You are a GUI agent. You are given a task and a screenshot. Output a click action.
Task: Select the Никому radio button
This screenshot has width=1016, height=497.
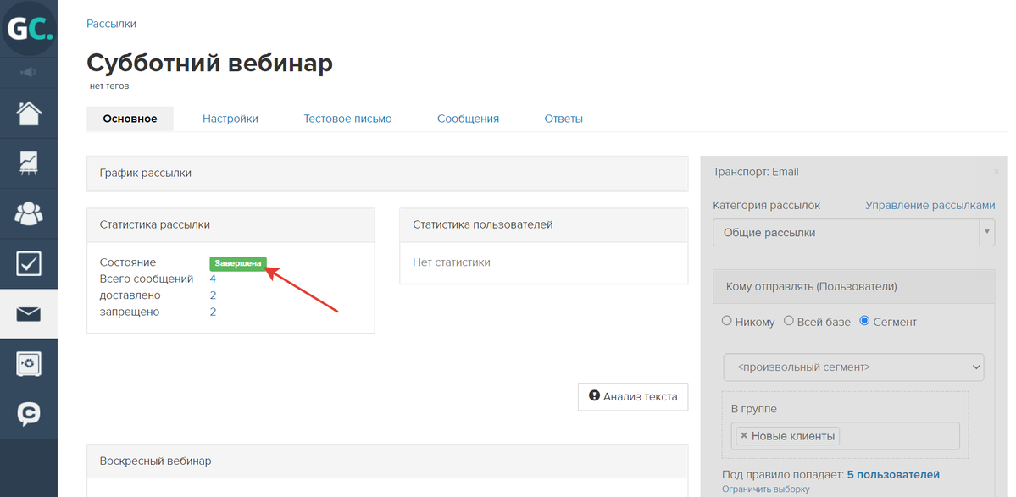pyautogui.click(x=727, y=322)
